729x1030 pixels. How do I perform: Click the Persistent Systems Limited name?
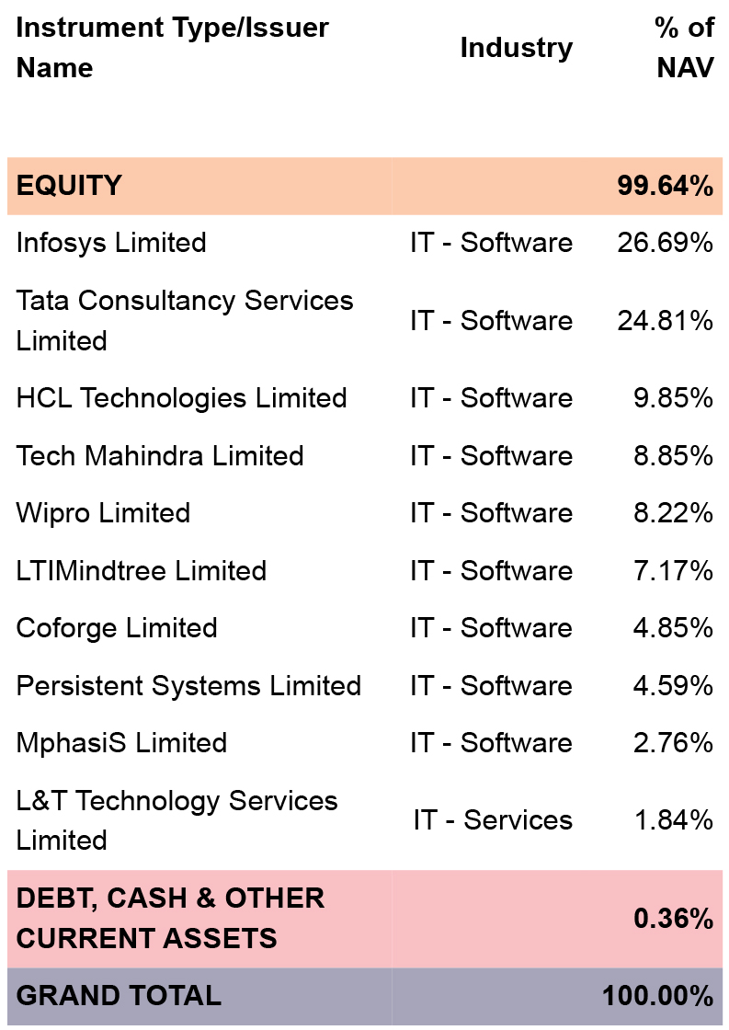(188, 686)
